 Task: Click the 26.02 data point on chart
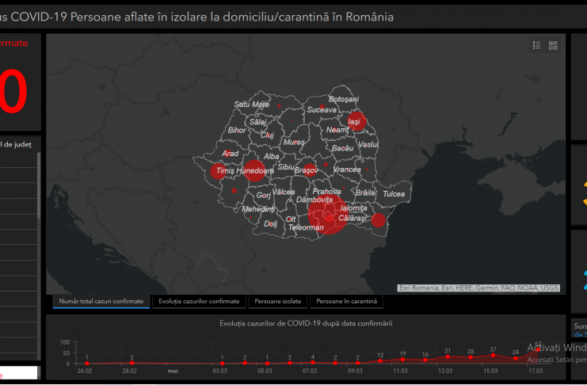(87, 363)
